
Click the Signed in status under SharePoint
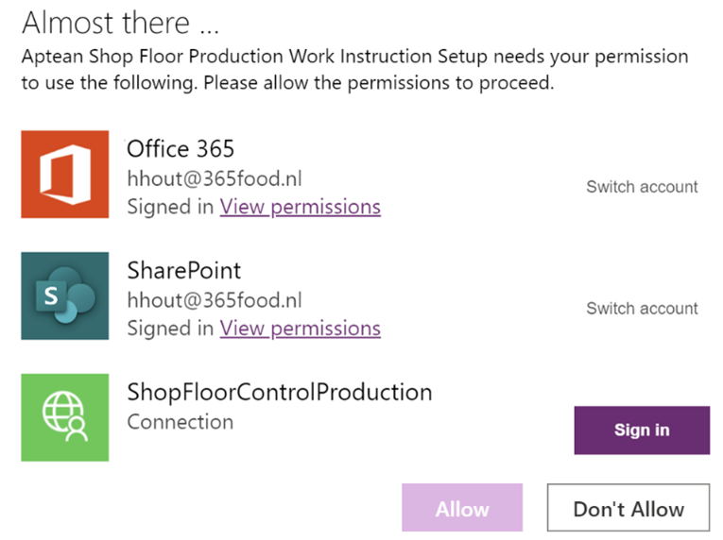169,328
